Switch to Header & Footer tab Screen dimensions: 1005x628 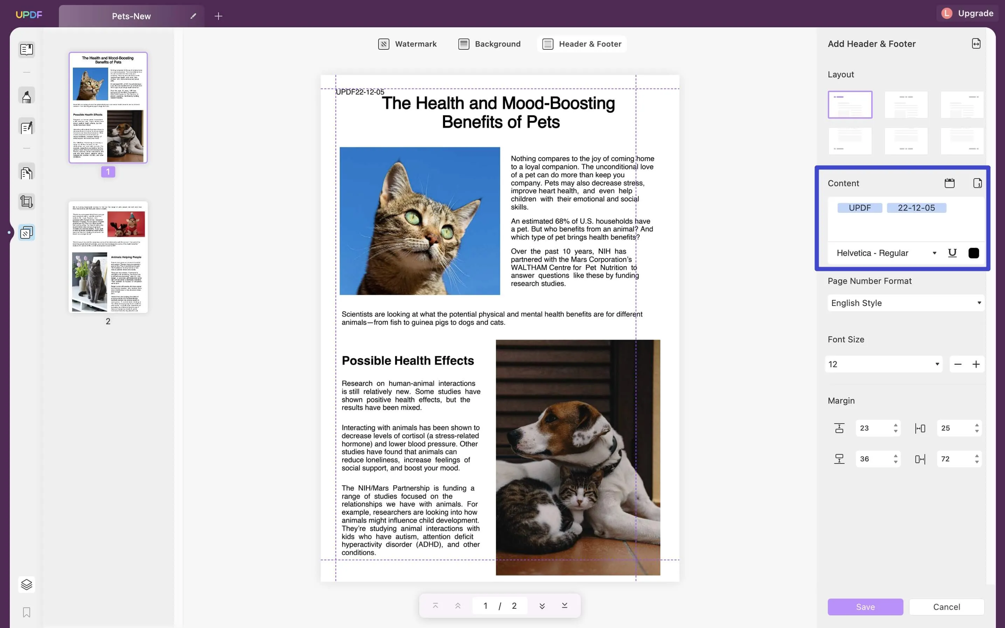582,44
